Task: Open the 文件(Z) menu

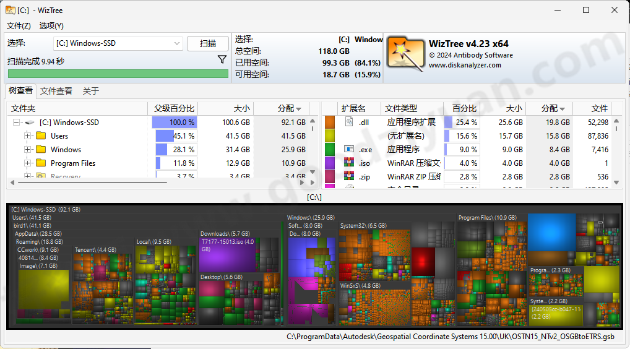Action: tap(19, 26)
